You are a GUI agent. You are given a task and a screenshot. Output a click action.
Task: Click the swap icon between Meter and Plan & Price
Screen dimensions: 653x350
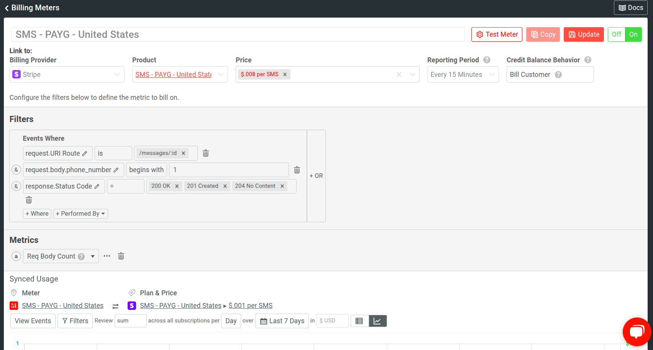click(115, 306)
